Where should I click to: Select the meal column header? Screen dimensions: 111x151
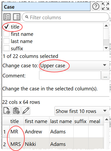[x=95, y=121]
